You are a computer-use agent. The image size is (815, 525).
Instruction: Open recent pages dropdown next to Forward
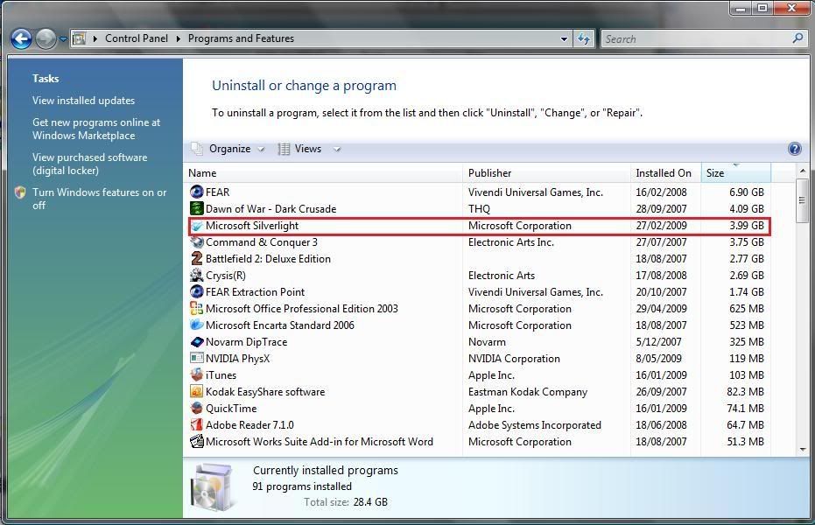pyautogui.click(x=63, y=39)
